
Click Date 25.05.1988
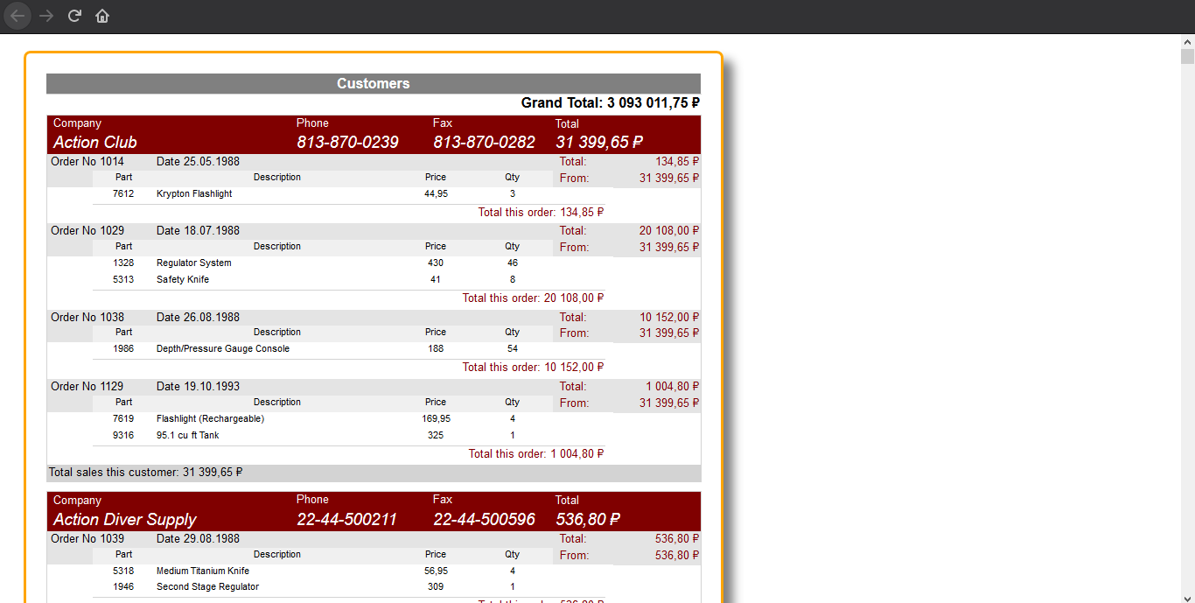click(x=198, y=161)
